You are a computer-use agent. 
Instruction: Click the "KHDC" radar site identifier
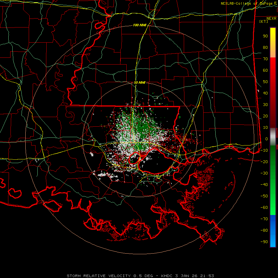point(167,276)
